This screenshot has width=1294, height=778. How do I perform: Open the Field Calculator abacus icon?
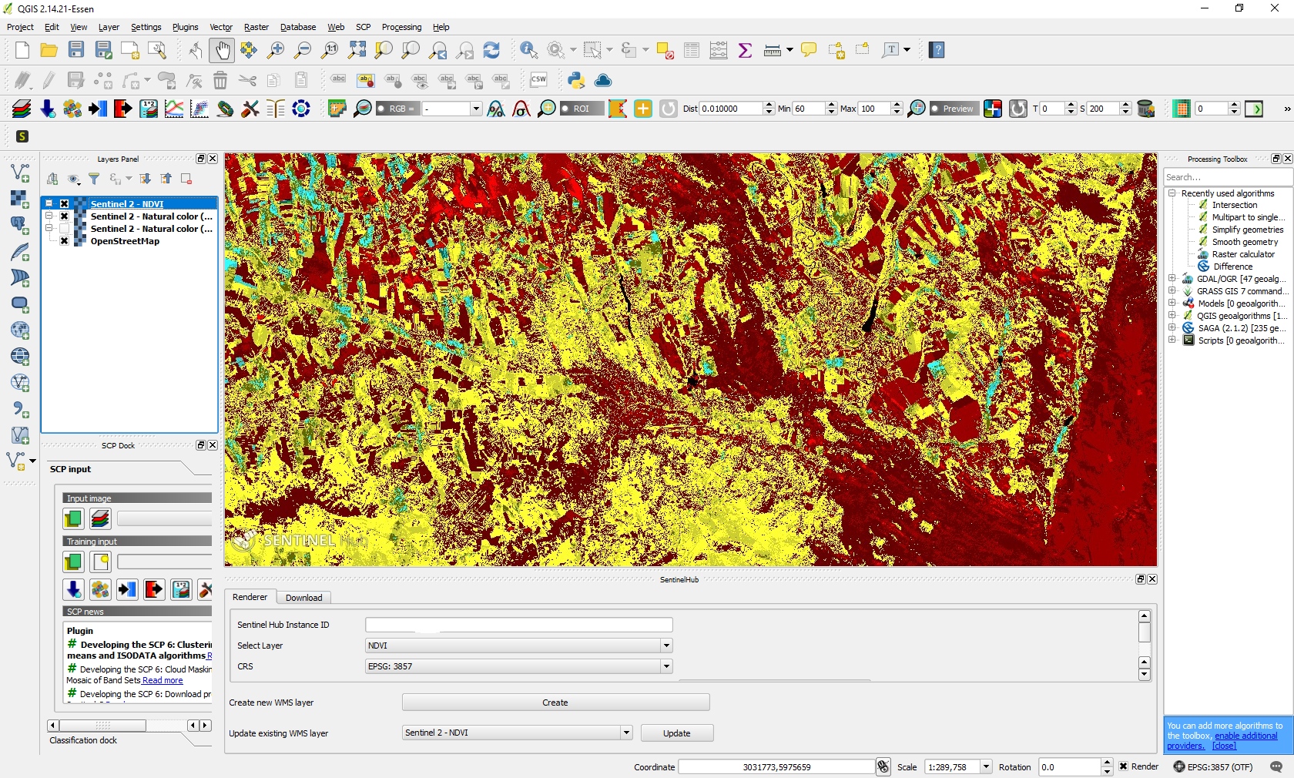coord(718,51)
